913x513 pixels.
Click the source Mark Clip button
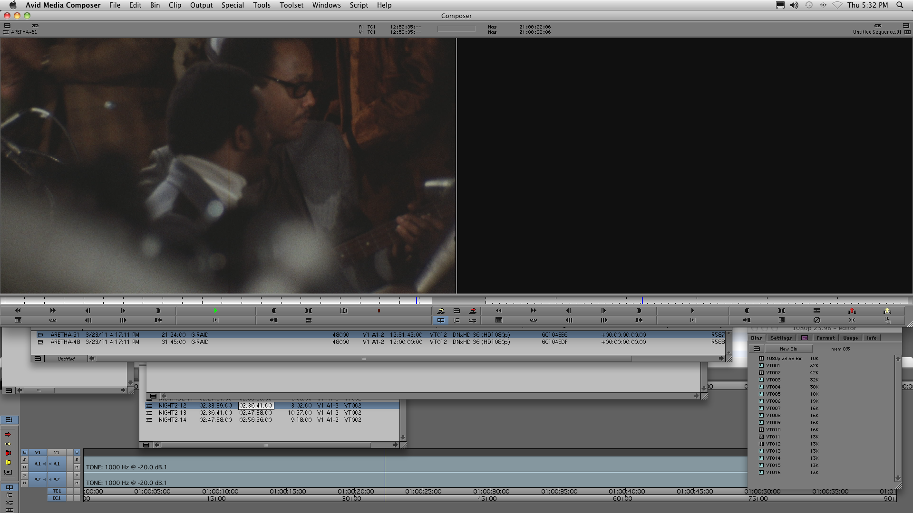pyautogui.click(x=309, y=311)
